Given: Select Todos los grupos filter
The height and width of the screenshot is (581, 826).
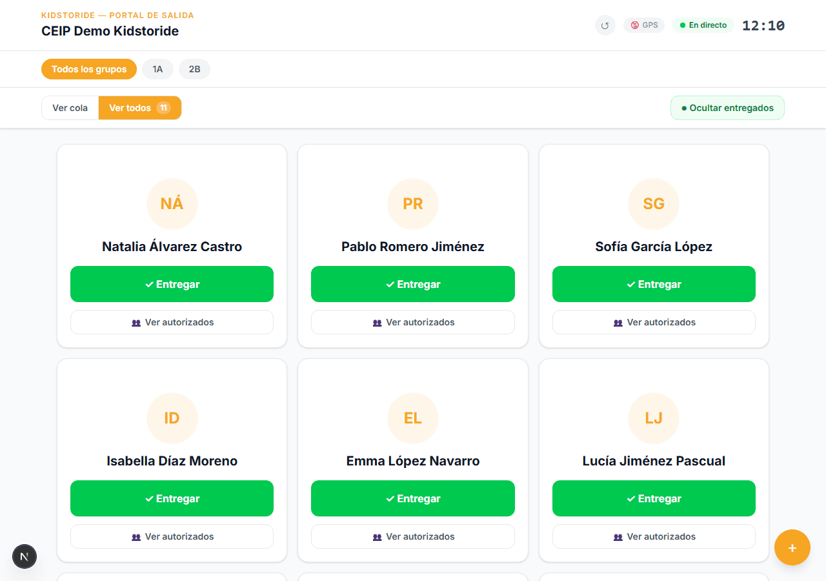Looking at the screenshot, I should tap(89, 69).
